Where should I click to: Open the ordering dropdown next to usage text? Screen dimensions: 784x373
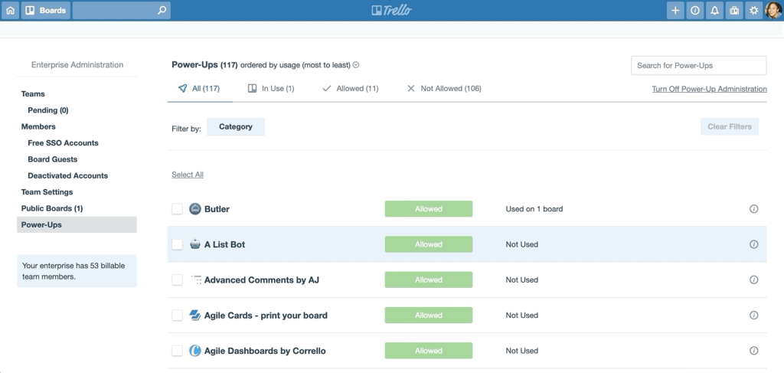(356, 65)
